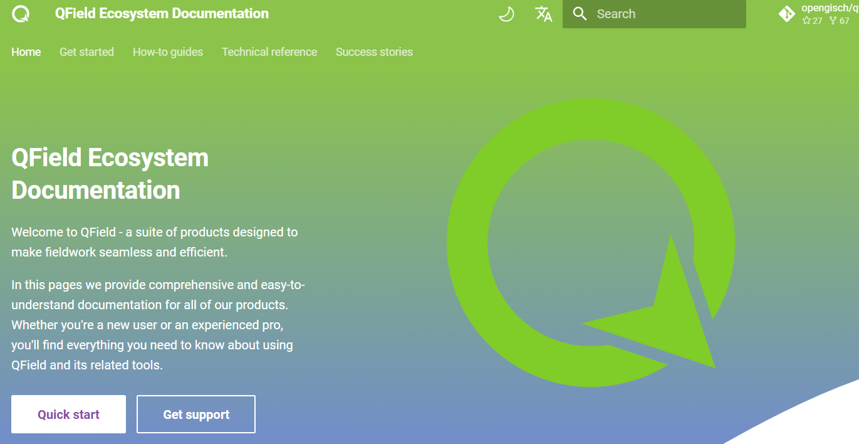
Task: Switch to the How-to guides tab
Action: tap(168, 52)
